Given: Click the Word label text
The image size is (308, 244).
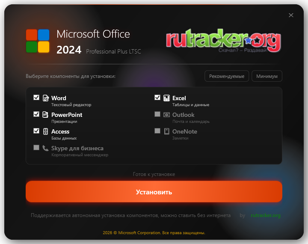Looking at the screenshot, I should pyautogui.click(x=59, y=98).
